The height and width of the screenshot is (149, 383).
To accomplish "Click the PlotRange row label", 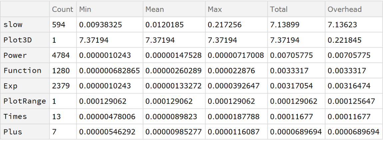I will click(x=25, y=101).
